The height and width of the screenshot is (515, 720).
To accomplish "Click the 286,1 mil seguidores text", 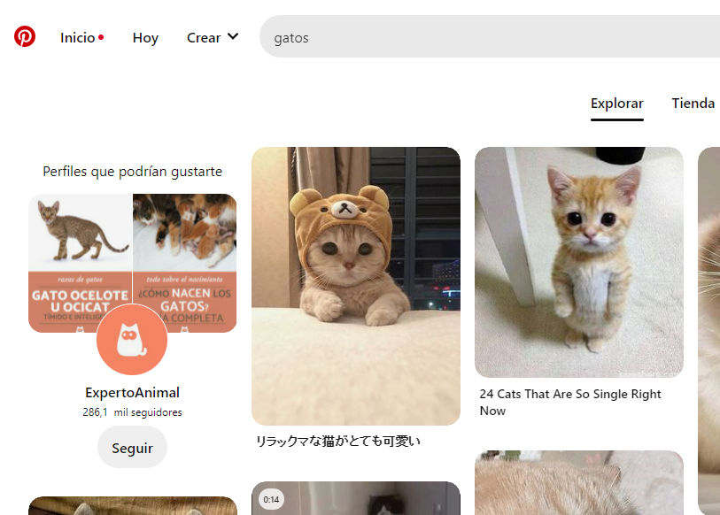I will tap(132, 412).
